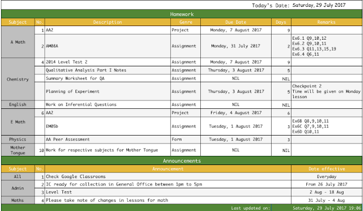Select the Checkpoint 2 remarks cell
Image resolution: width=363 pixels, height=211 pixels.
pyautogui.click(x=327, y=91)
